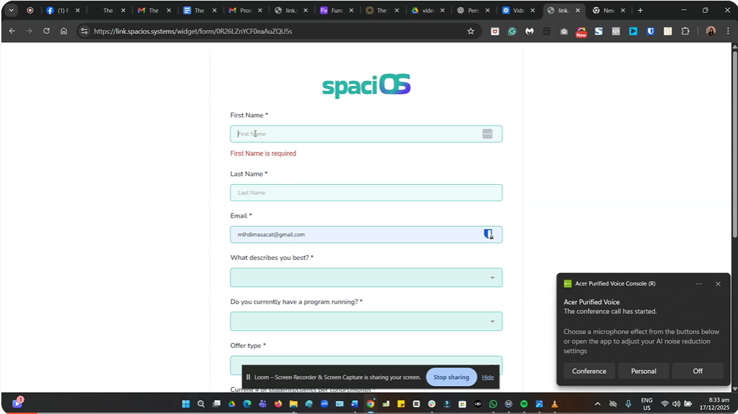
Task: Dismiss the Acer Purified Voice notification
Action: (x=718, y=284)
